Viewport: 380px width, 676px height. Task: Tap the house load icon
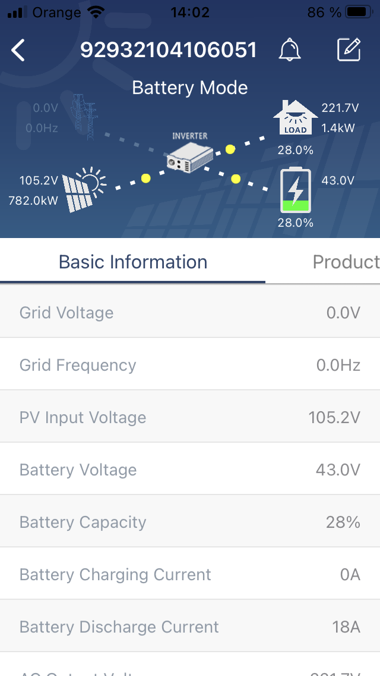(x=295, y=118)
